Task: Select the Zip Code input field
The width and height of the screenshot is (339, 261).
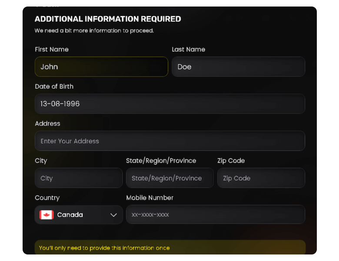Action: coord(261,178)
